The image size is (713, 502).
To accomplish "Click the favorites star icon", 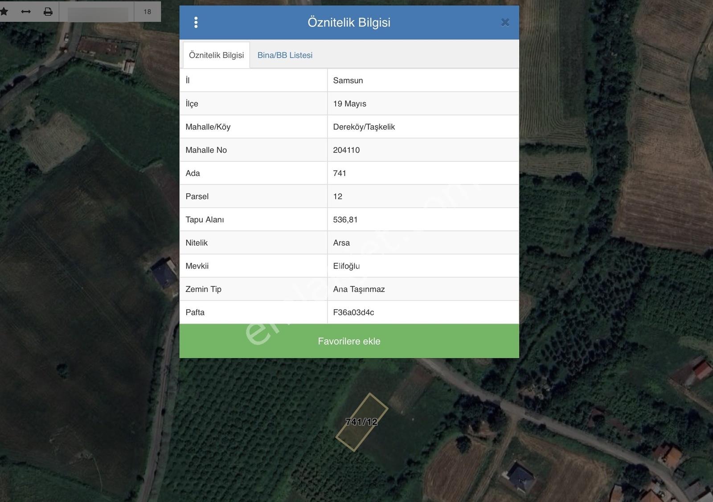I will tap(4, 12).
